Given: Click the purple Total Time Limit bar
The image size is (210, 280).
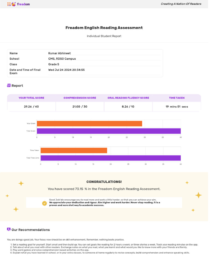Looking at the screenshot, I should pyautogui.click(x=110, y=158).
